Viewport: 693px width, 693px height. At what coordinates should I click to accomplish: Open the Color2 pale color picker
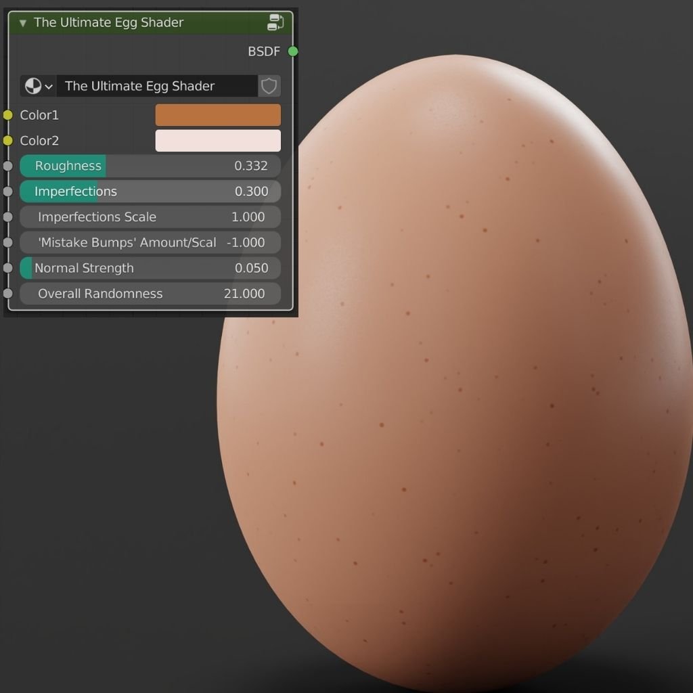tap(217, 140)
